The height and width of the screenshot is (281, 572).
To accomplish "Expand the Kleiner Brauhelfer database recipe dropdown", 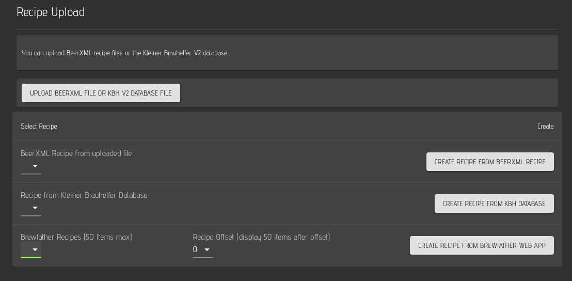I will pos(35,208).
